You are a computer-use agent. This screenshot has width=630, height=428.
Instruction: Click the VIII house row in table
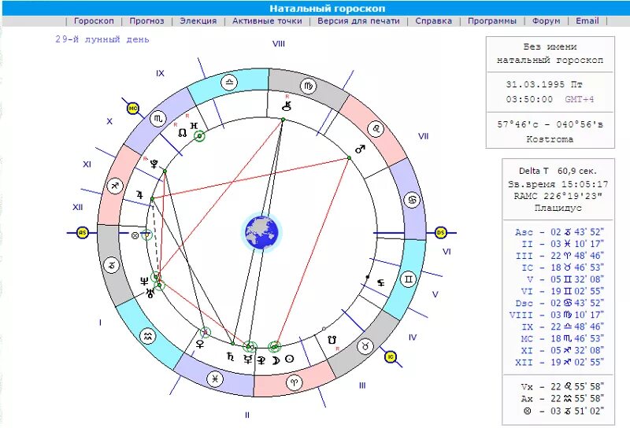click(557, 315)
